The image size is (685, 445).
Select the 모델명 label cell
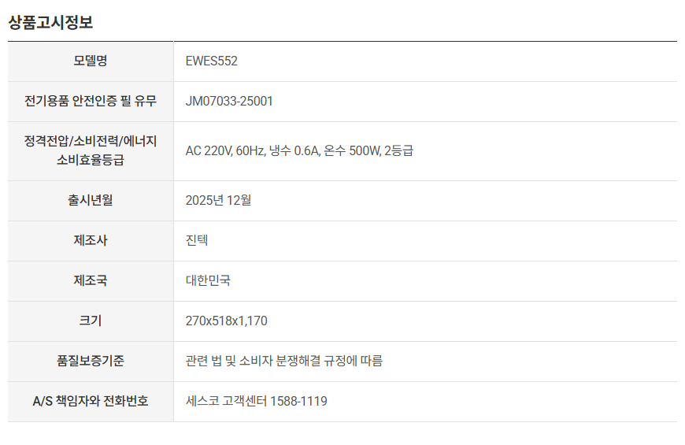[91, 61]
